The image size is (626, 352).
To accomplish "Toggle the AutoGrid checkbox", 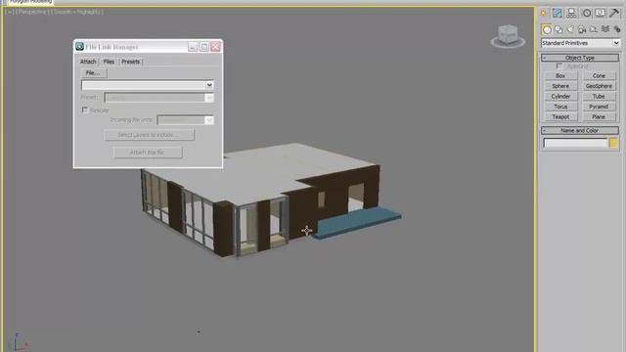I will tap(559, 66).
